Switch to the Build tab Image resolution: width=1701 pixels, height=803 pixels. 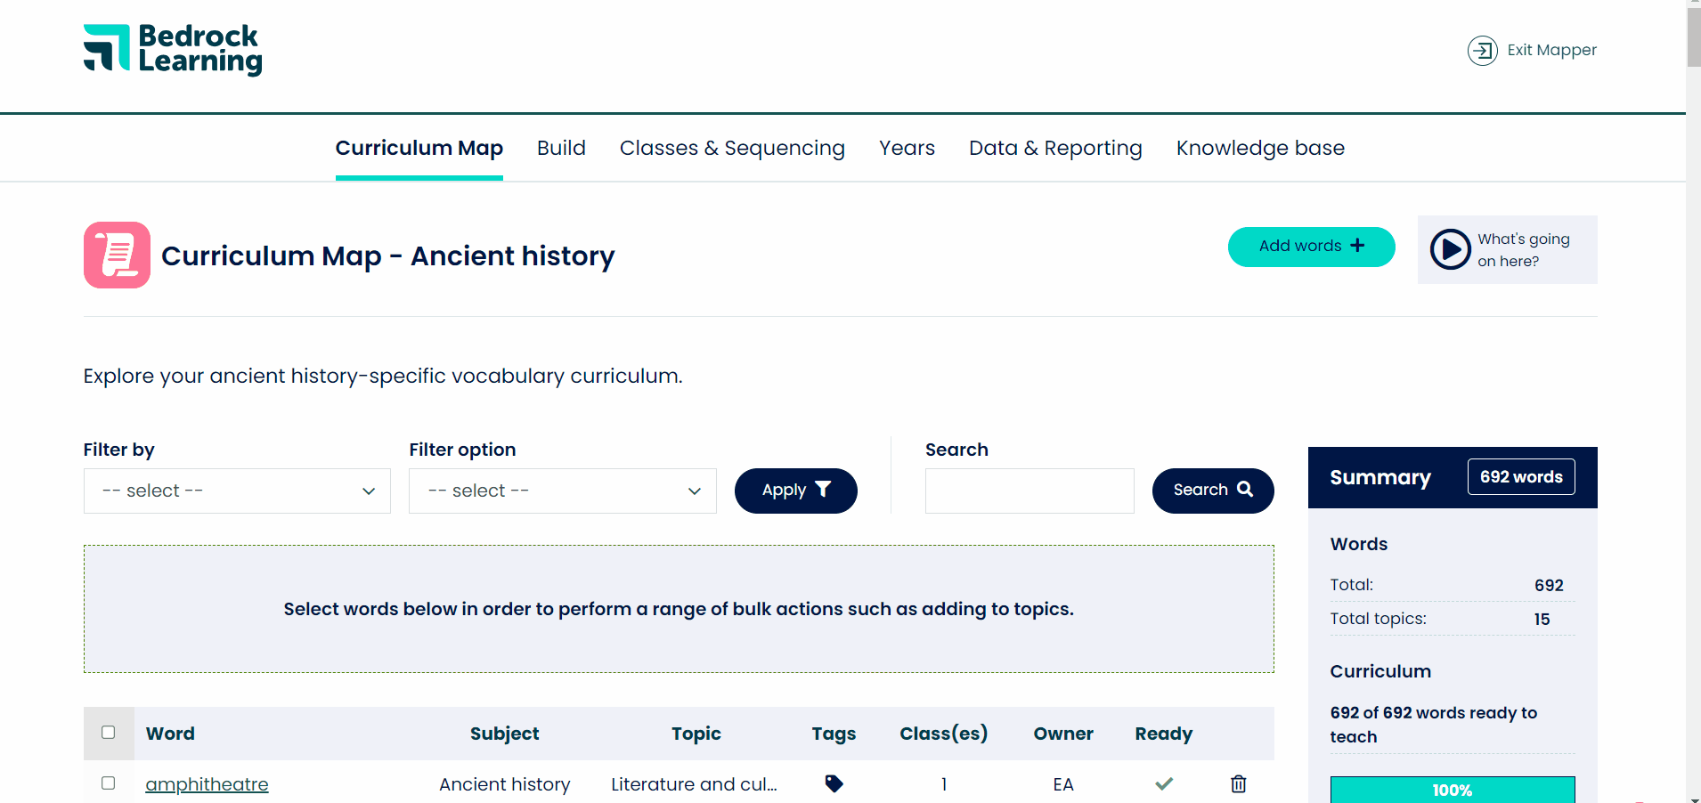point(561,148)
